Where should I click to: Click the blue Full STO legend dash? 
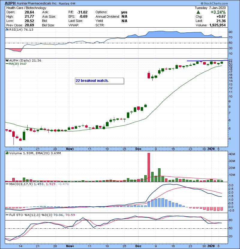7,215
